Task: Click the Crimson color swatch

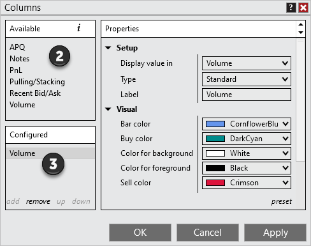Action: (x=215, y=183)
